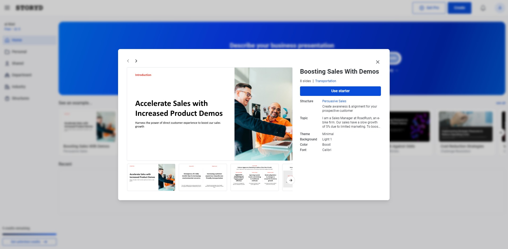The image size is (508, 249).
Task: Open the Home item in sidebar
Action: point(29,40)
